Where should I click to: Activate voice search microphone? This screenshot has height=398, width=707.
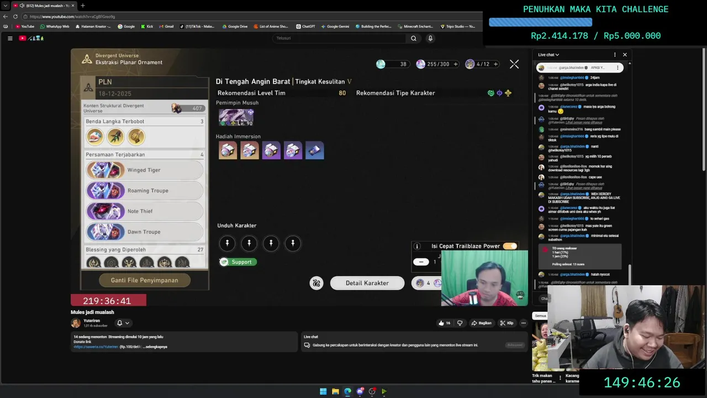[430, 38]
